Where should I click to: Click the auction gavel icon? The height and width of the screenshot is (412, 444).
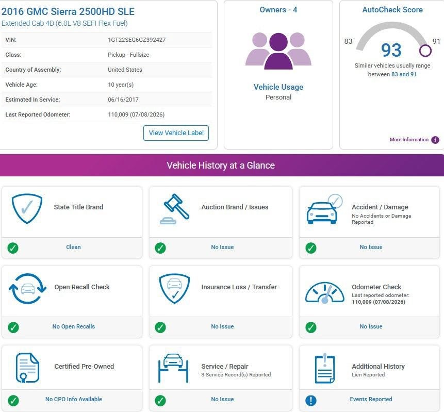174,209
